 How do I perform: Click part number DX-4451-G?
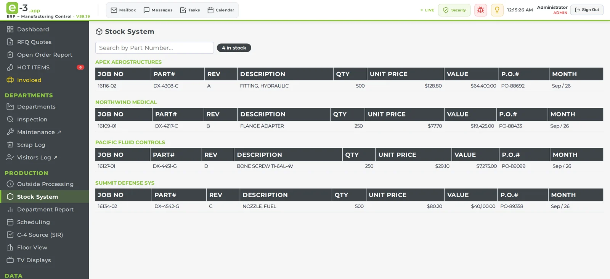click(x=165, y=166)
